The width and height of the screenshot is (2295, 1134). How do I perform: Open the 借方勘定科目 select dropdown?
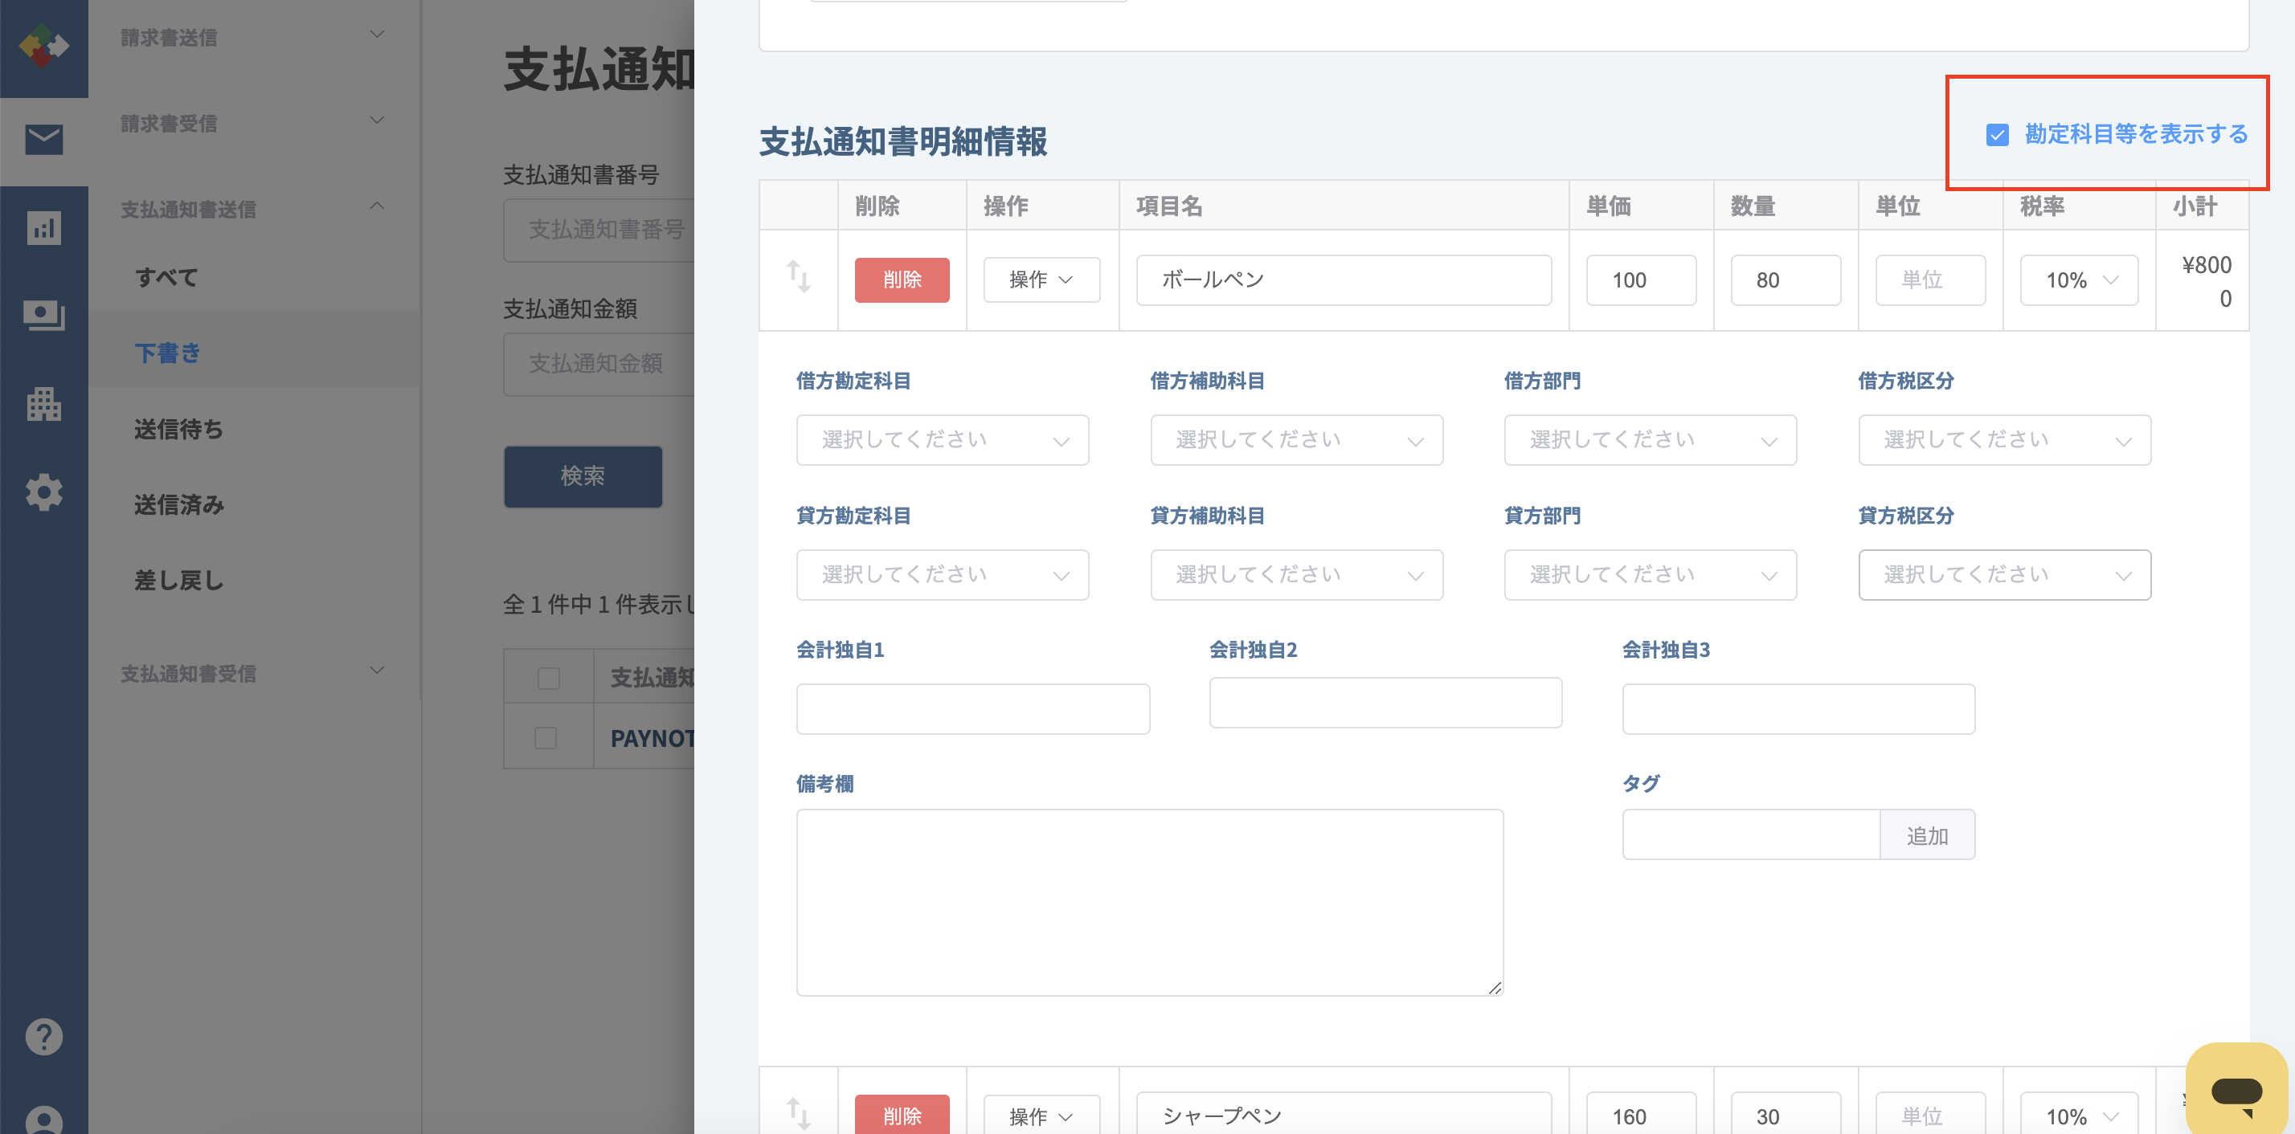(x=943, y=440)
